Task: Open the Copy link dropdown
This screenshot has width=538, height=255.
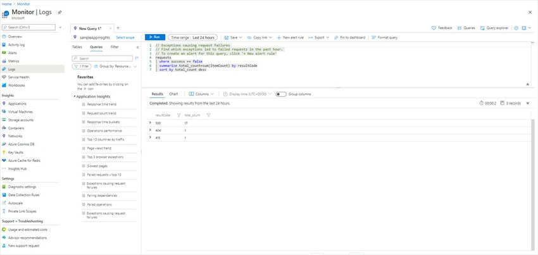Action: pos(260,37)
